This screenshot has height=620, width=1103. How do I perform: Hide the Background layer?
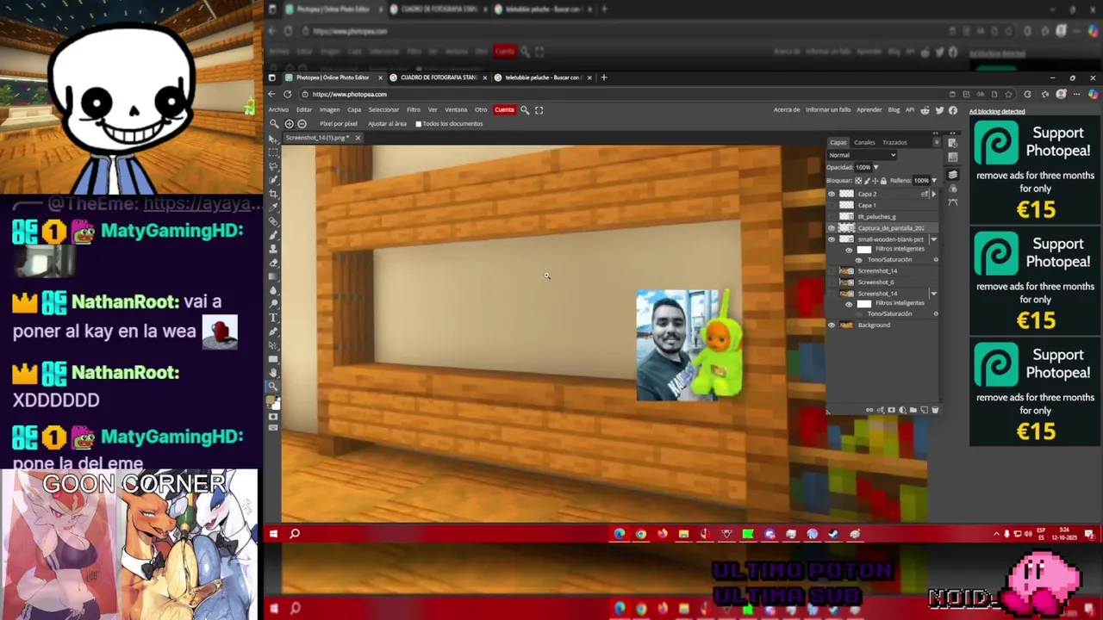832,325
